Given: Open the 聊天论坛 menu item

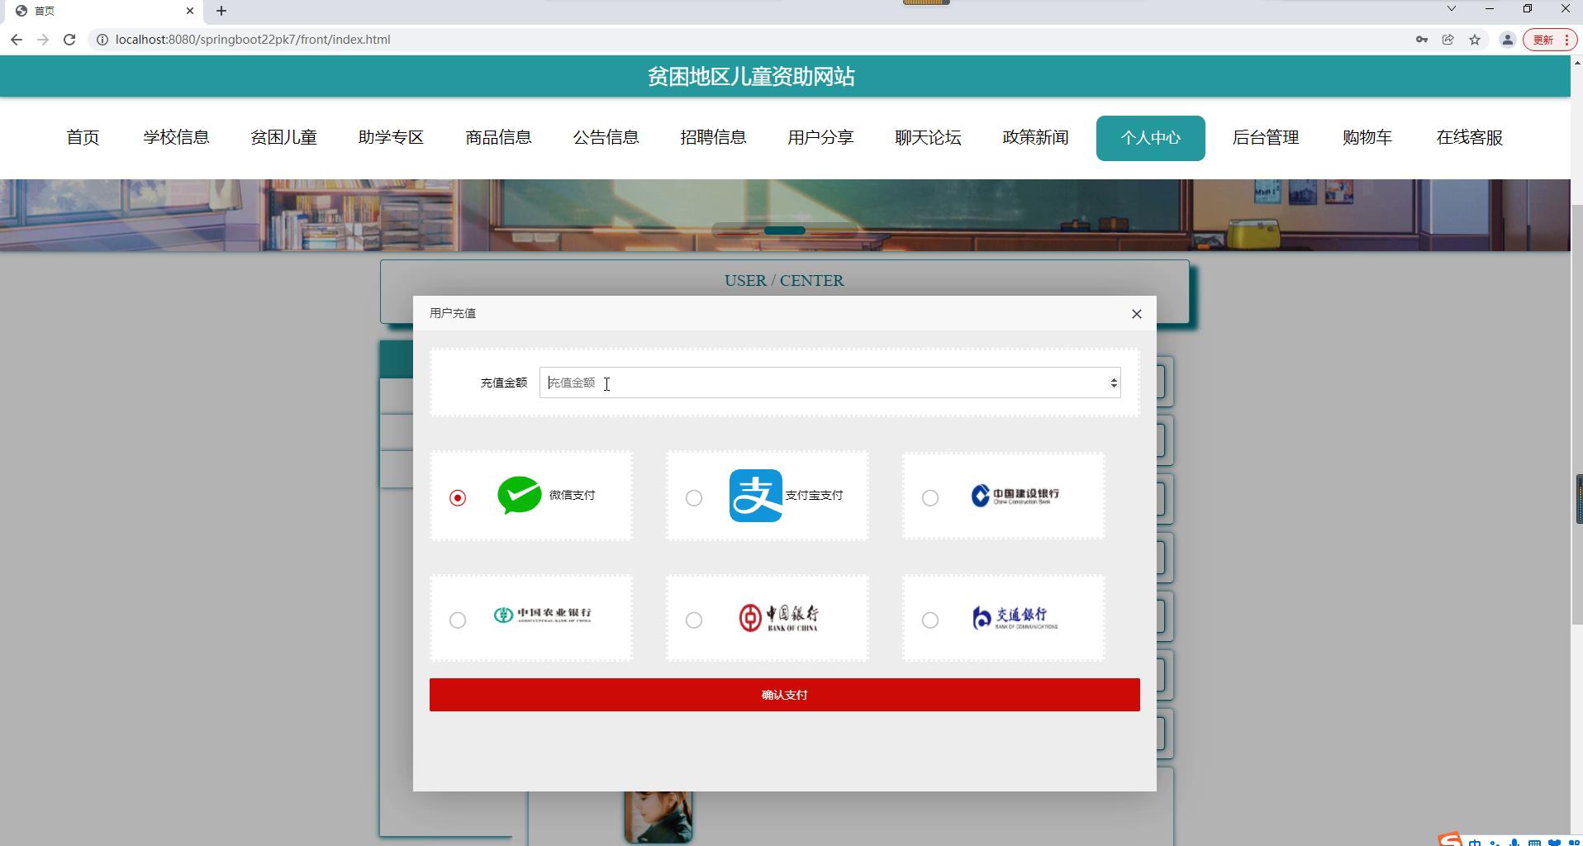Looking at the screenshot, I should tap(928, 138).
